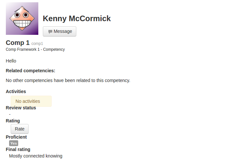Click the speech bubble icon in Message button
Viewport: 251px width, 165px height.
50,32
